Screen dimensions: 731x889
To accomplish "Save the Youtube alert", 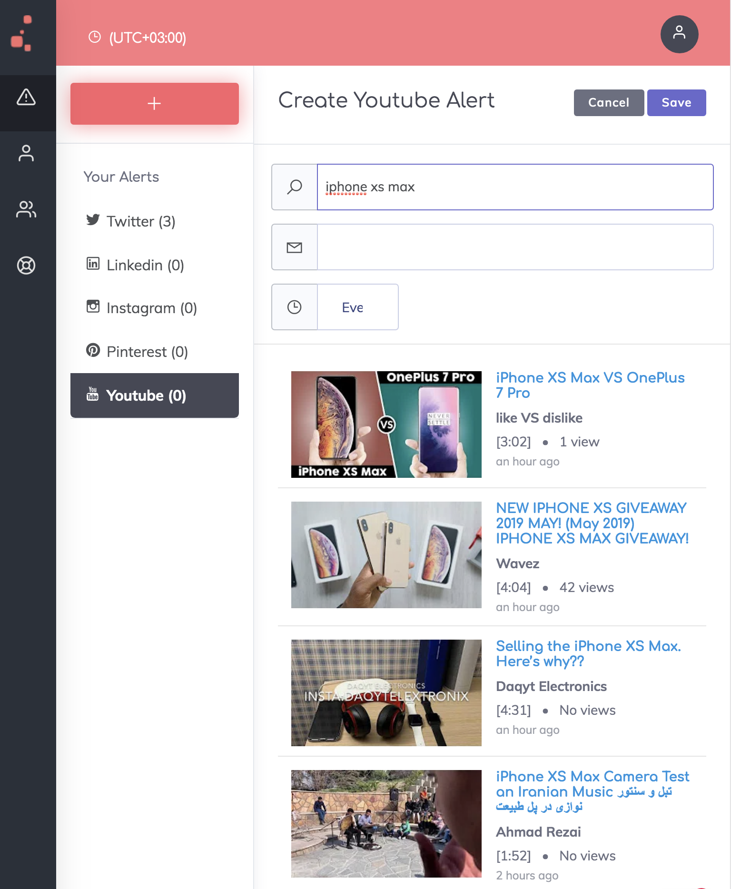I will click(676, 103).
